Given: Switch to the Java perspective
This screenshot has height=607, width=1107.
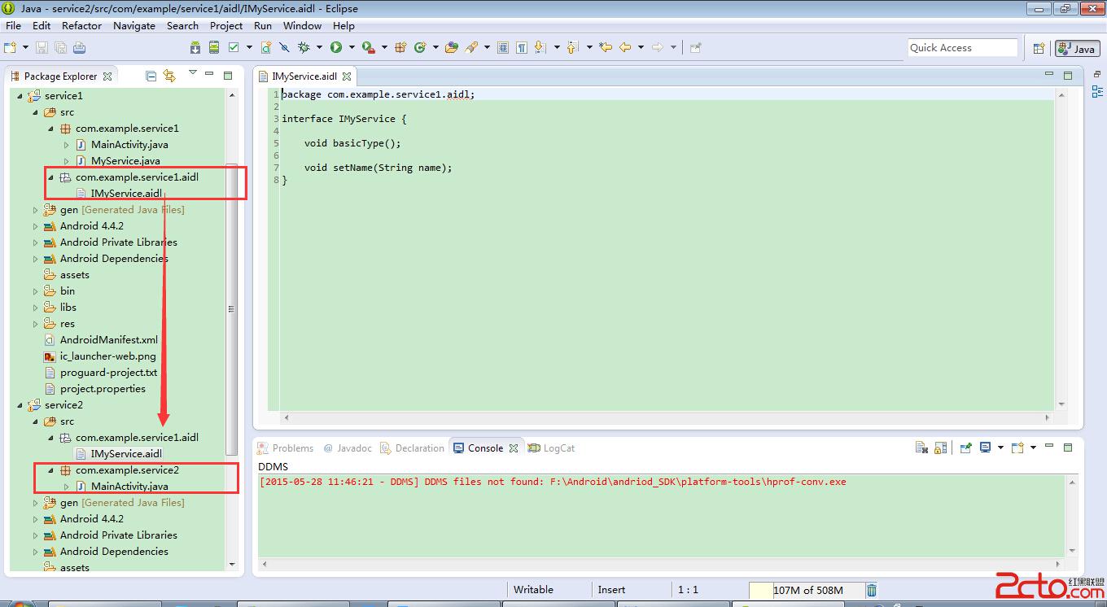Looking at the screenshot, I should point(1077,49).
